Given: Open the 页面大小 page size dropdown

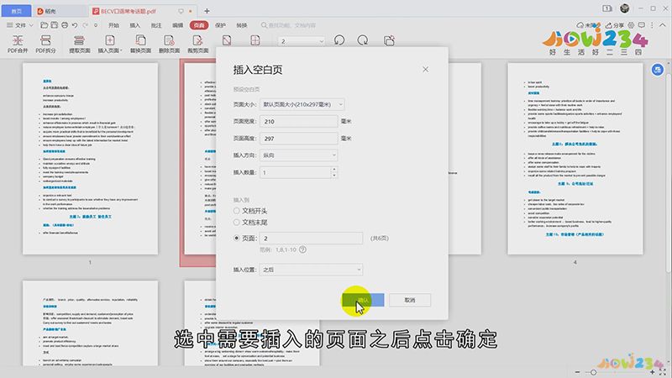Looking at the screenshot, I should pyautogui.click(x=302, y=104).
